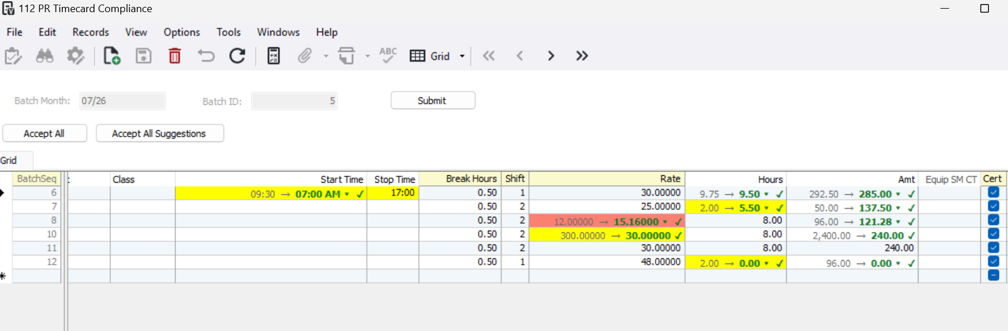Screen dimensions: 1008x331
Task: Select the Grid tab
Action: [16, 160]
